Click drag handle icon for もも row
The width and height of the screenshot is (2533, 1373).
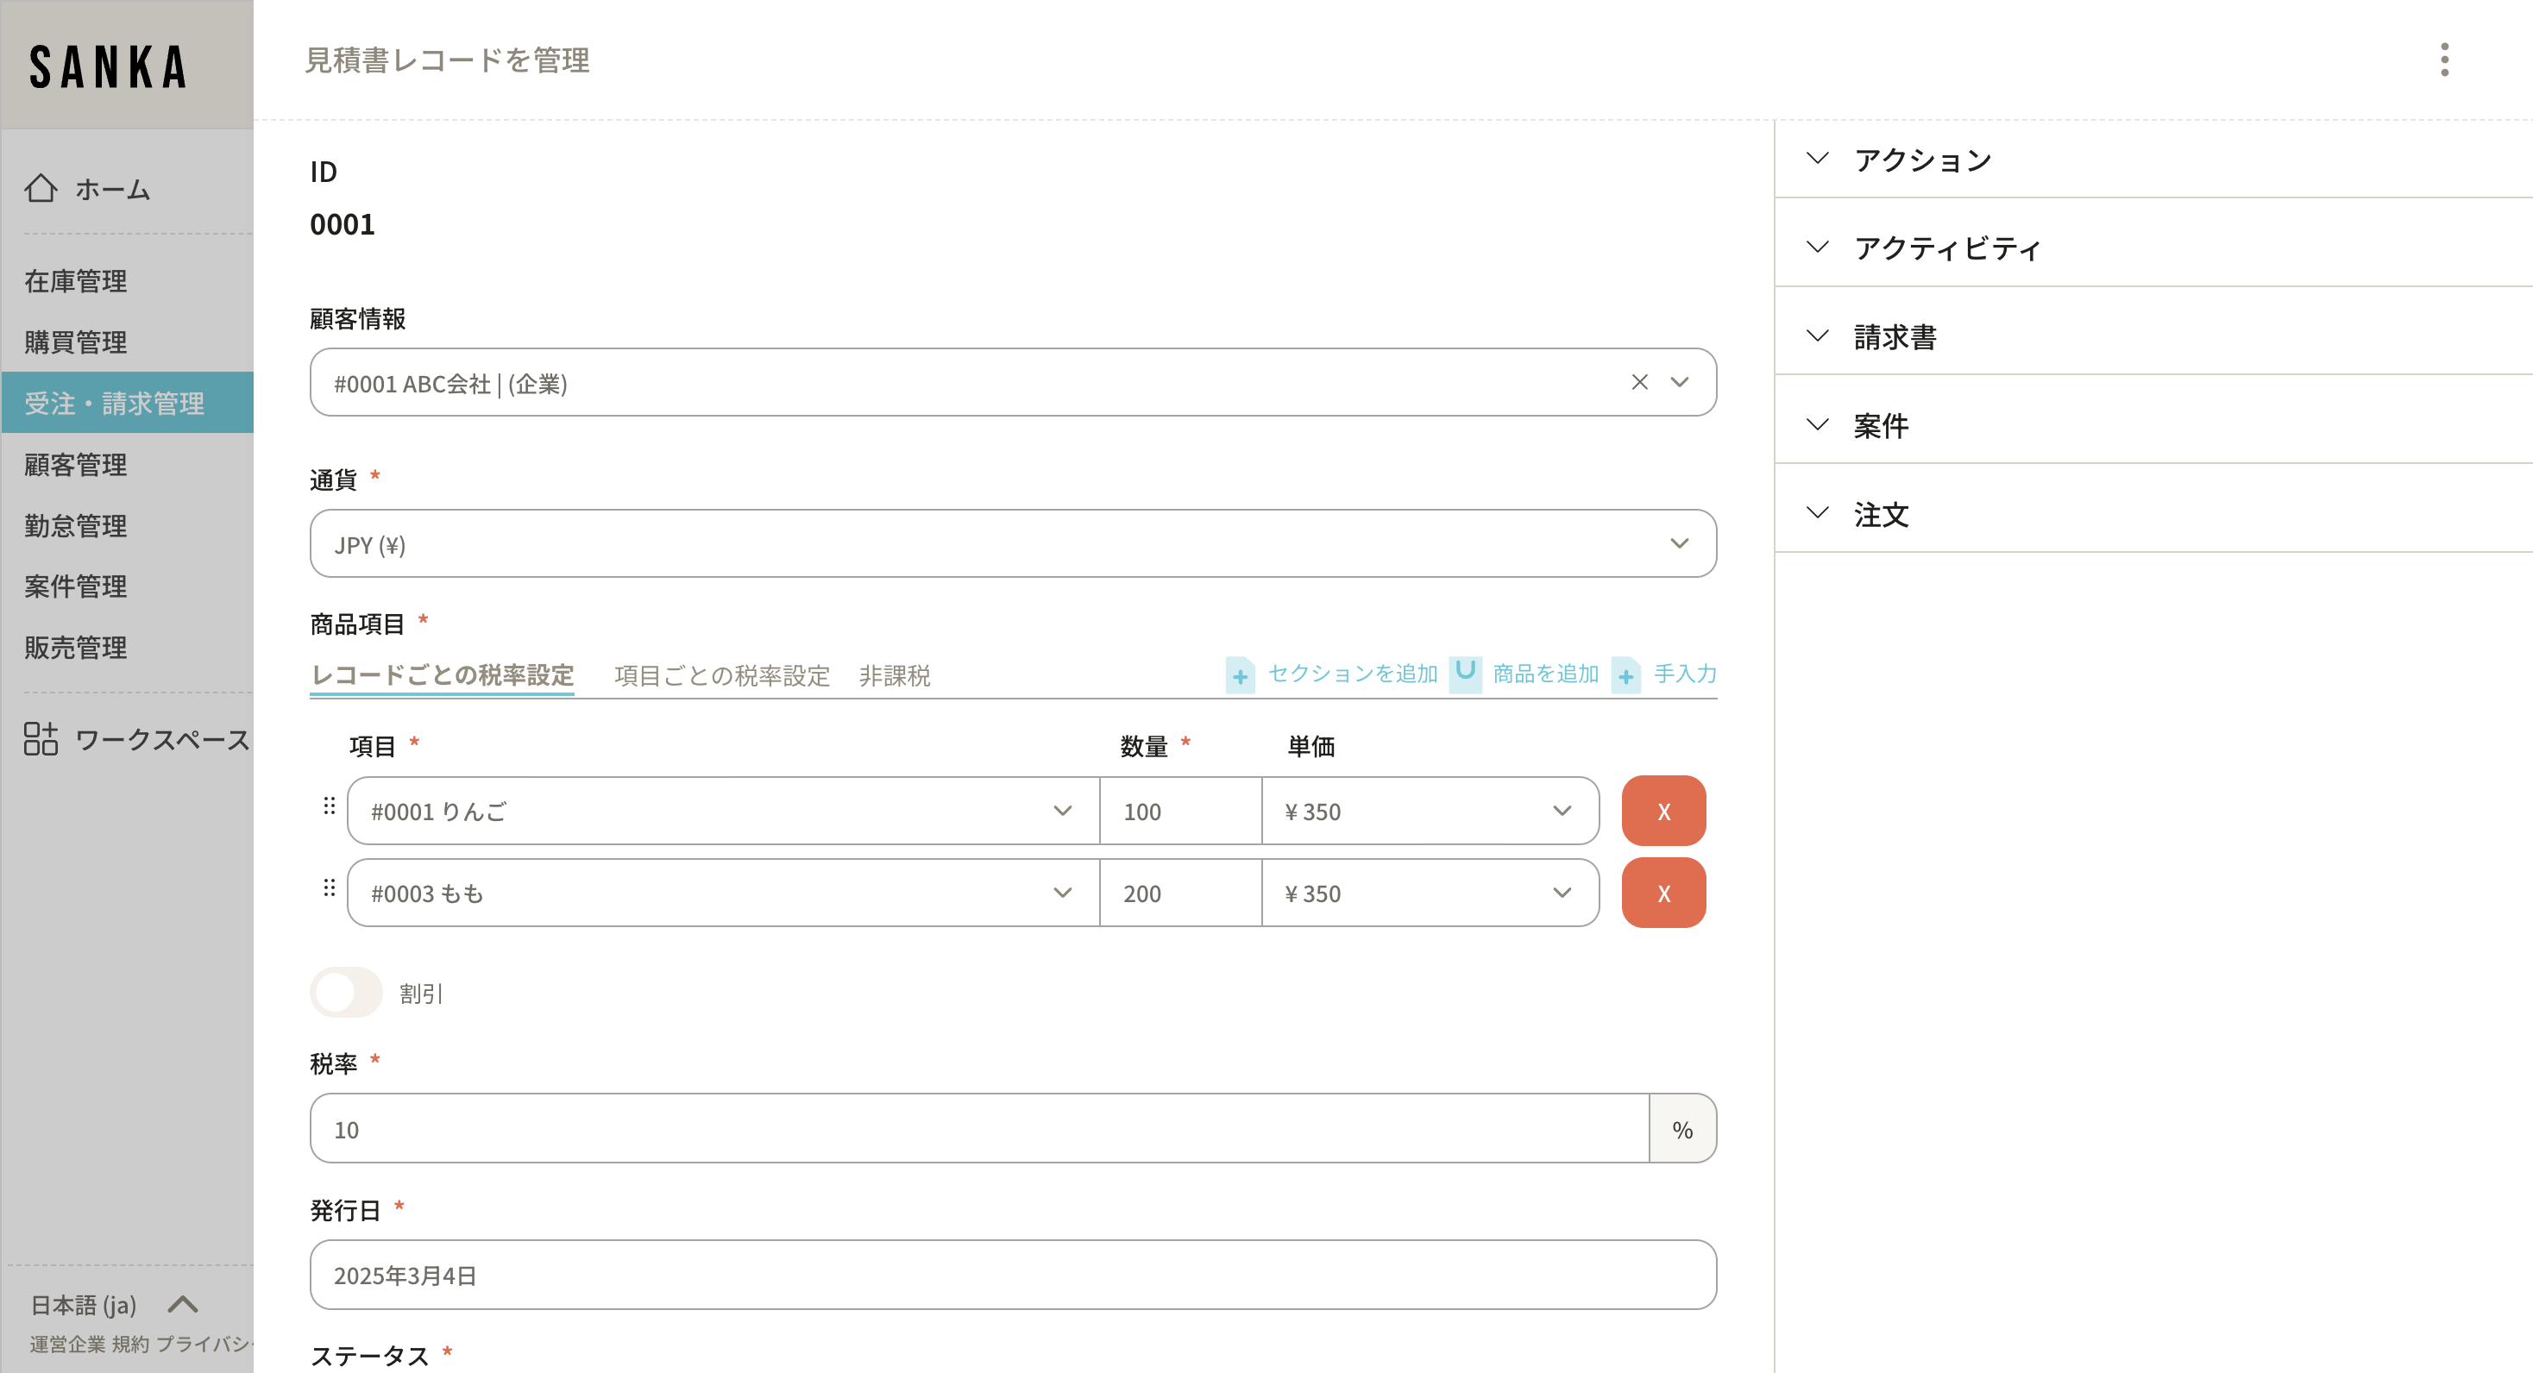(330, 888)
